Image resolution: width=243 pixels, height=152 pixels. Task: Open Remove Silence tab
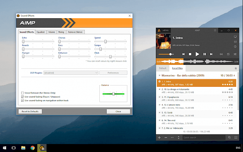click(x=75, y=32)
